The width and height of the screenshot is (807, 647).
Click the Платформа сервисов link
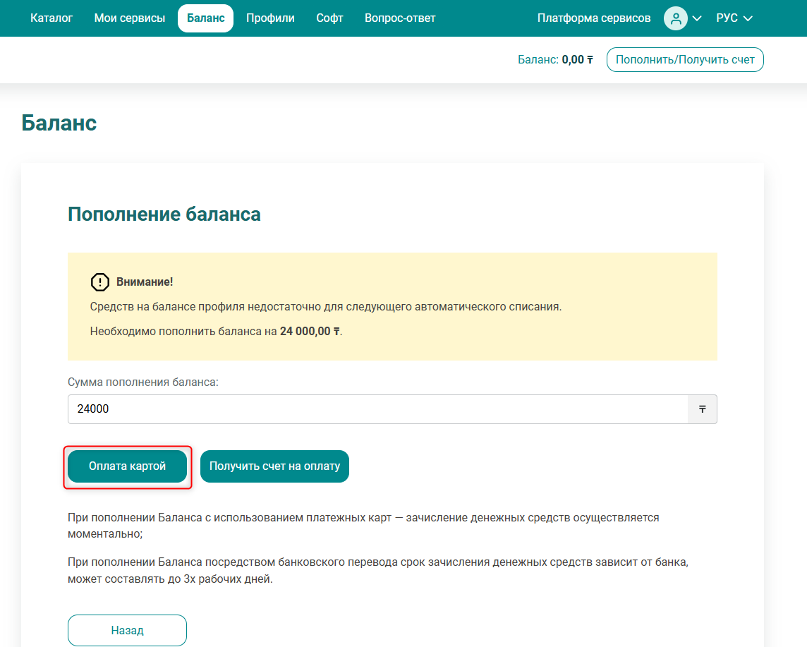coord(594,18)
